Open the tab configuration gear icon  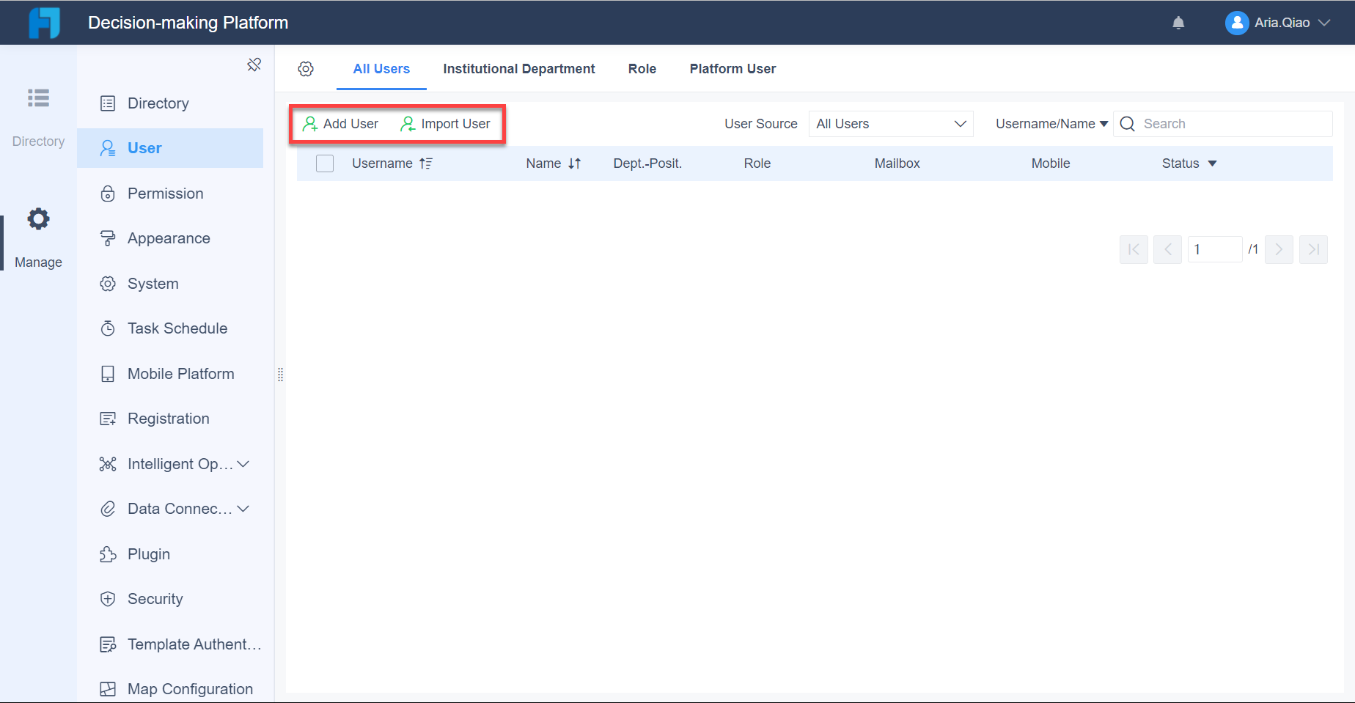pyautogui.click(x=306, y=68)
